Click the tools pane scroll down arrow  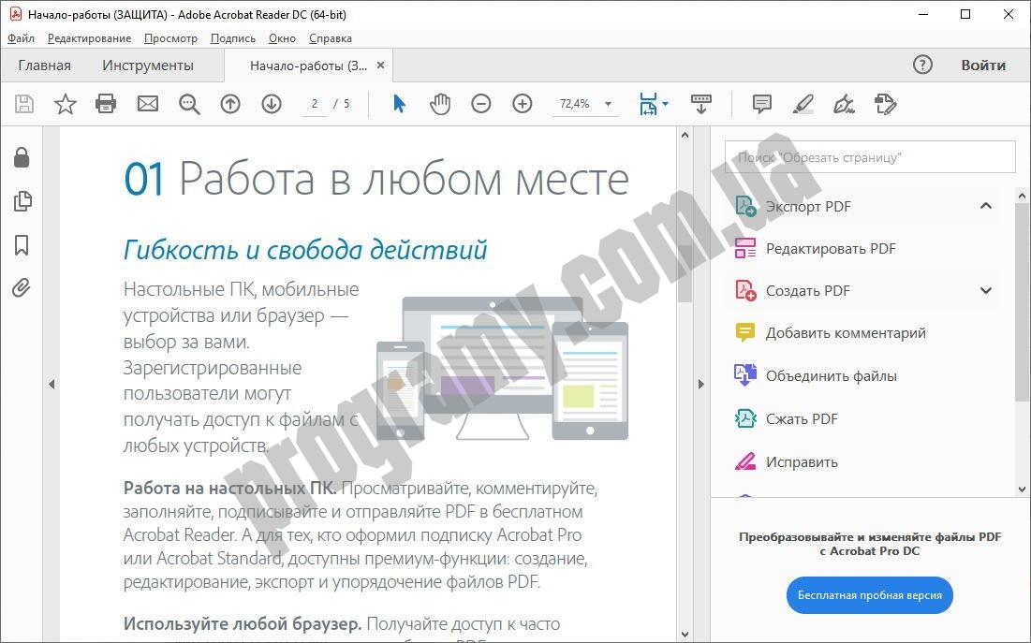tap(1022, 489)
